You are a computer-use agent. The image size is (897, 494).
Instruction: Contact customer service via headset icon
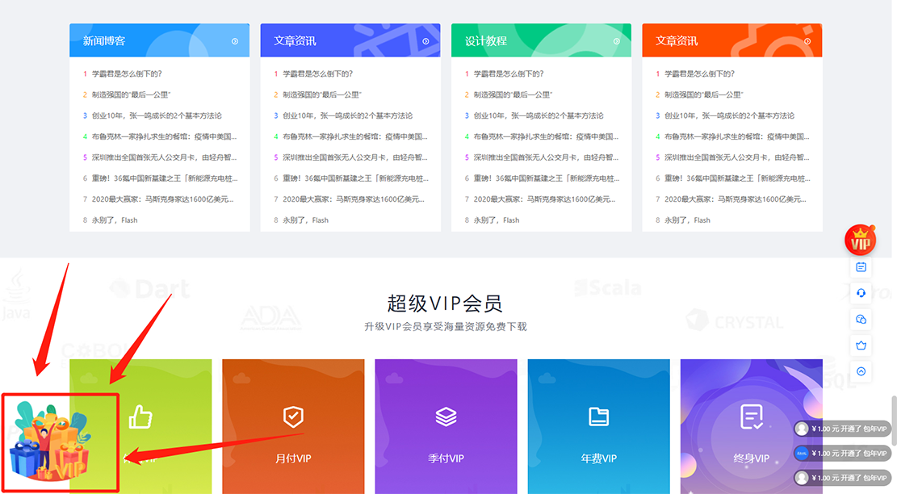pos(861,293)
